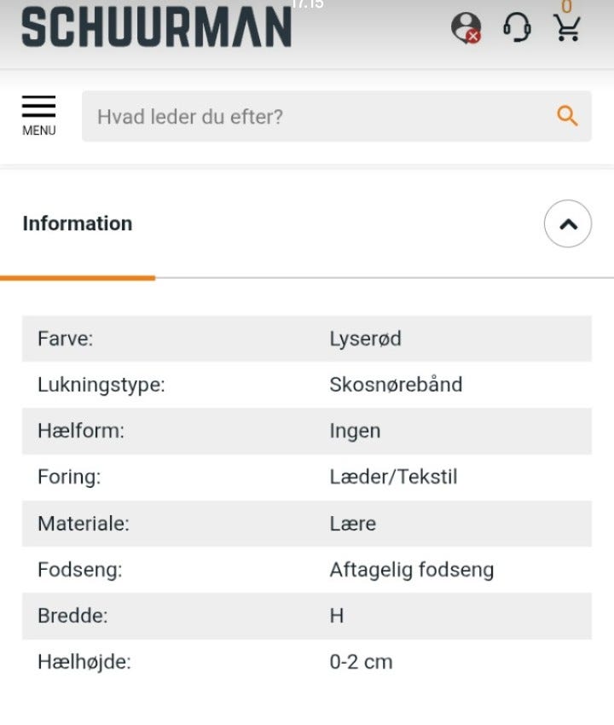This screenshot has width=614, height=725.
Task: Click the cart item count badge
Action: tap(567, 6)
